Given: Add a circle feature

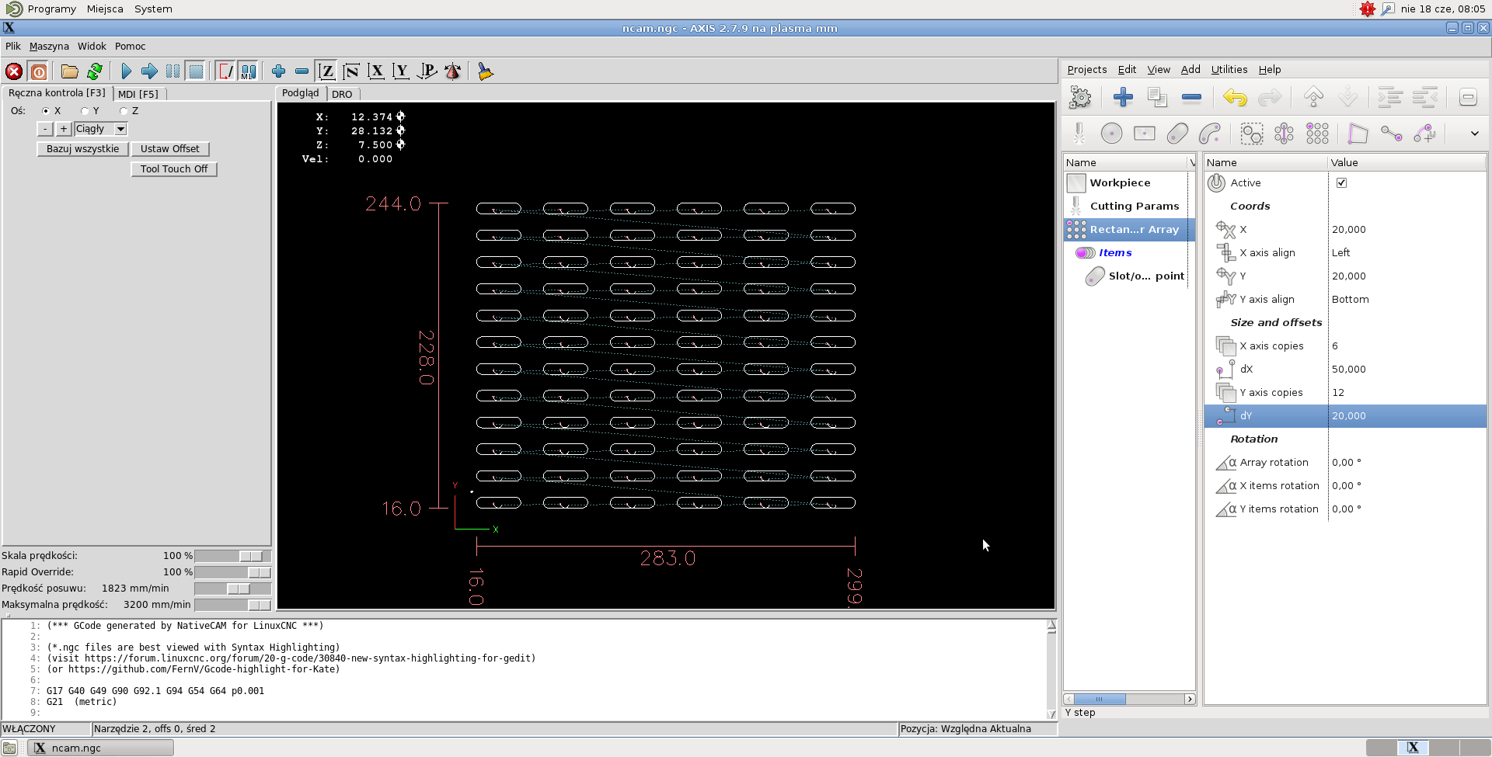Looking at the screenshot, I should (1111, 134).
